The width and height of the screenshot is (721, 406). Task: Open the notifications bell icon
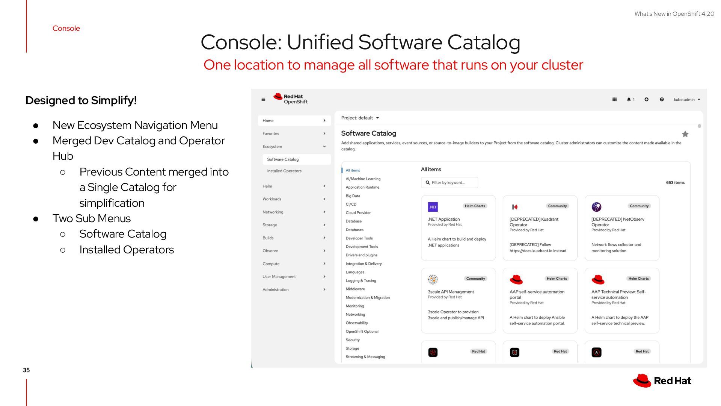629,100
